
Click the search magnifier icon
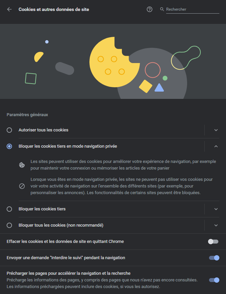[162, 9]
